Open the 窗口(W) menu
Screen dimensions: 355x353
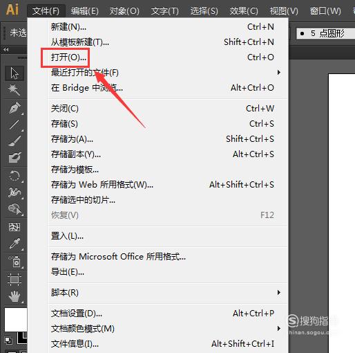tap(325, 11)
